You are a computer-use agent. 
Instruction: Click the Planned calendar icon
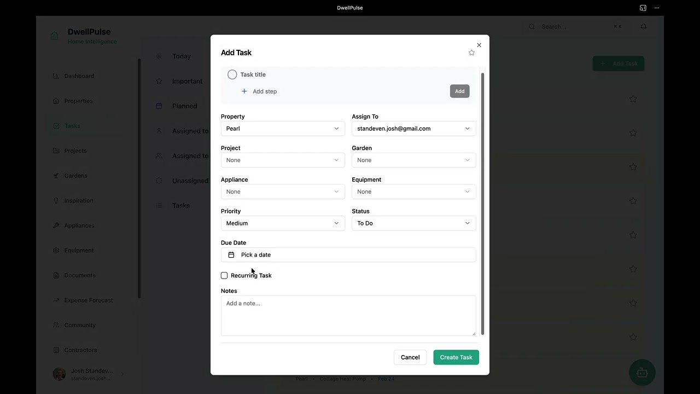(159, 106)
